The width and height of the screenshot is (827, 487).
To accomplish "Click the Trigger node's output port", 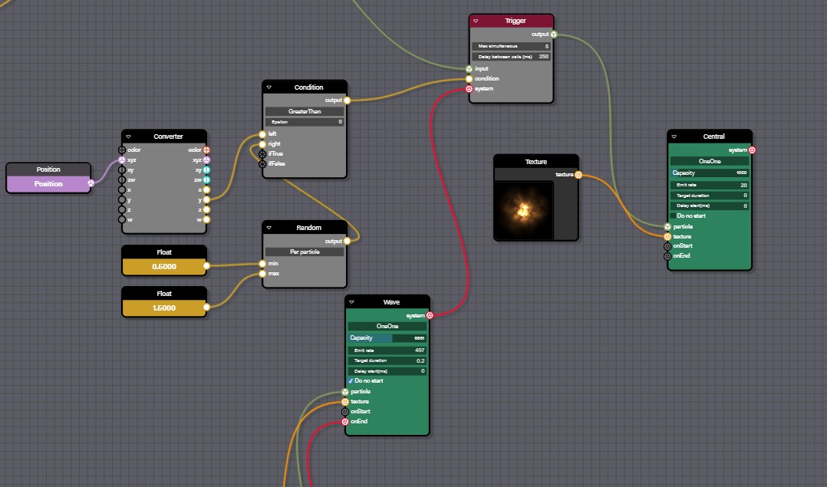I will point(554,35).
